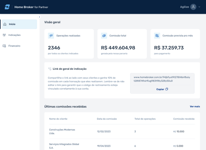This screenshot has width=206, height=150.
Task: Click the Comissão total card icon
Action: (104, 35)
